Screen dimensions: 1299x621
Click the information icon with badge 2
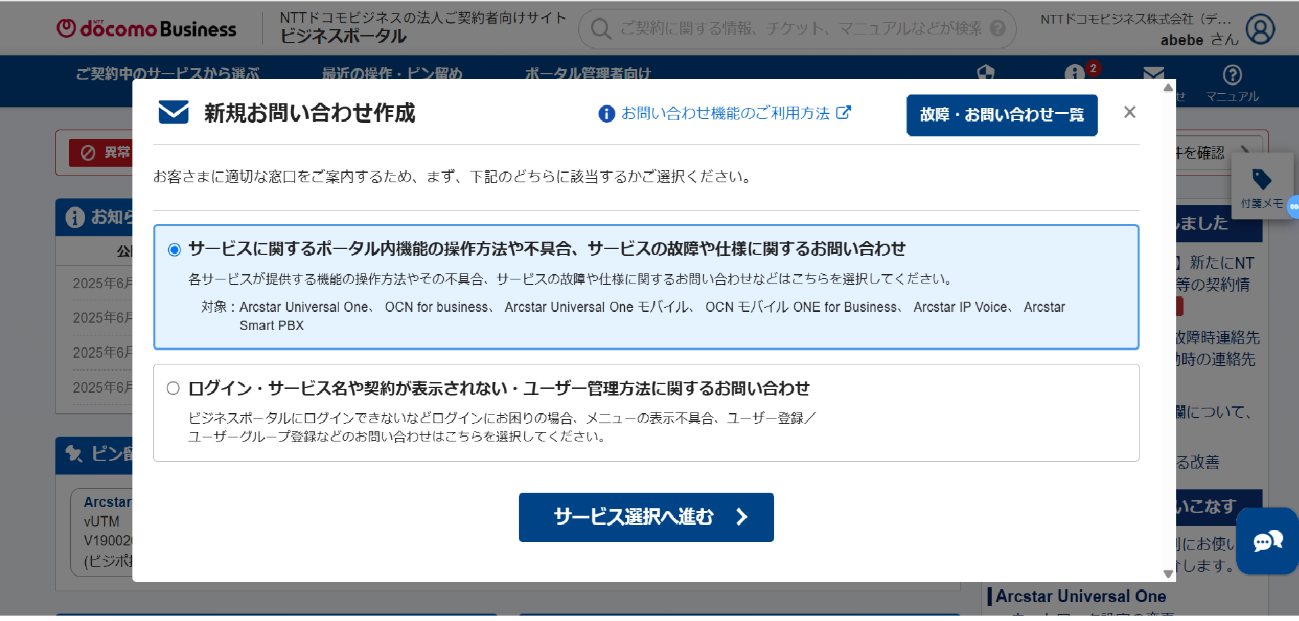pos(1074,72)
